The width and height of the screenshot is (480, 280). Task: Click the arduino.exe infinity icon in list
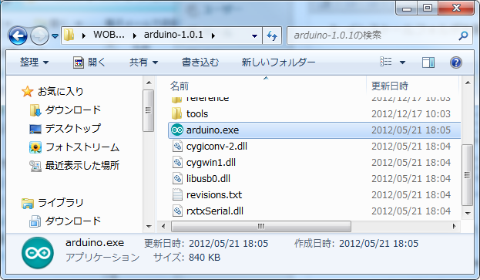(x=177, y=130)
